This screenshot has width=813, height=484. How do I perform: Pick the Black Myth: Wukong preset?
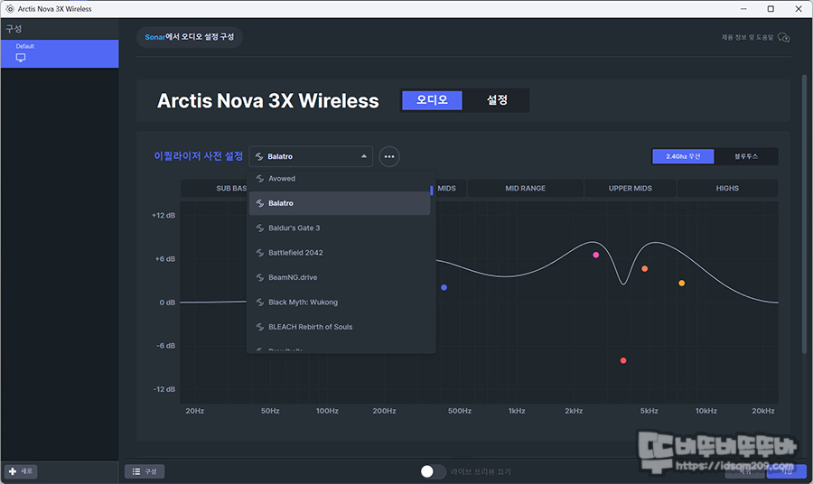click(x=339, y=302)
